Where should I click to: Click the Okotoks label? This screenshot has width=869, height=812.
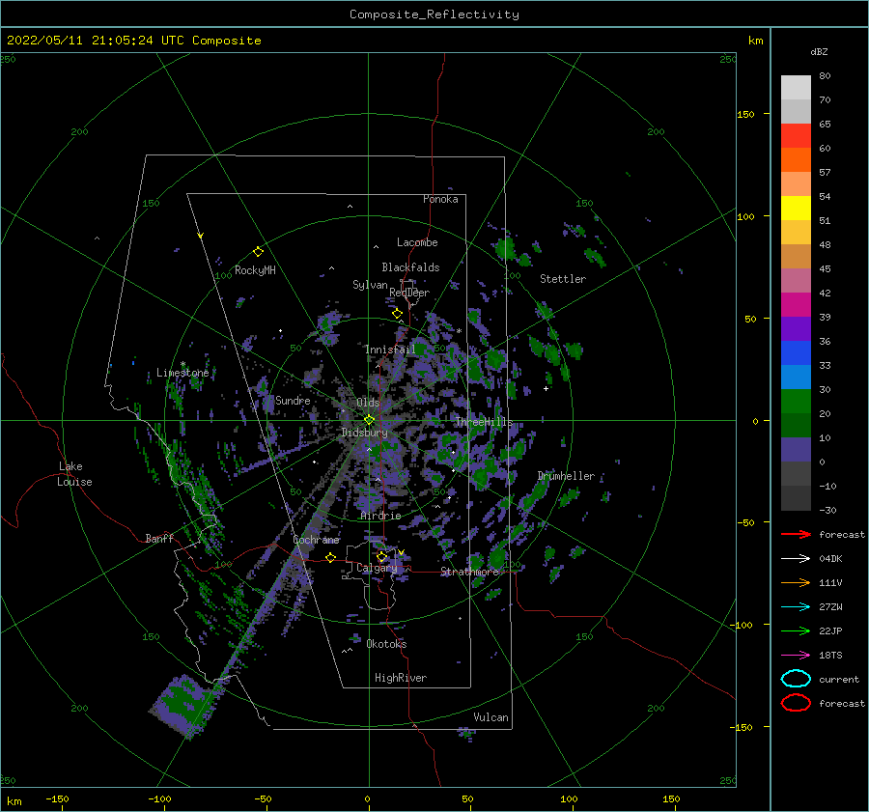coord(386,644)
